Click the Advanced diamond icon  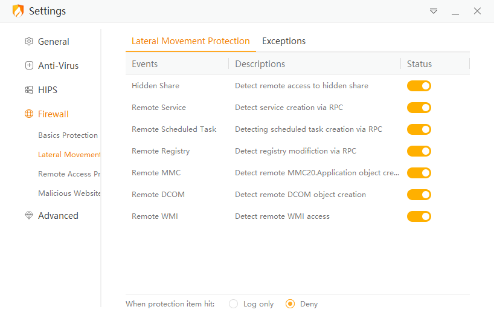[29, 216]
